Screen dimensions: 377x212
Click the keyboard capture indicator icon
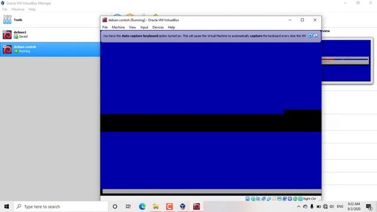click(x=300, y=199)
